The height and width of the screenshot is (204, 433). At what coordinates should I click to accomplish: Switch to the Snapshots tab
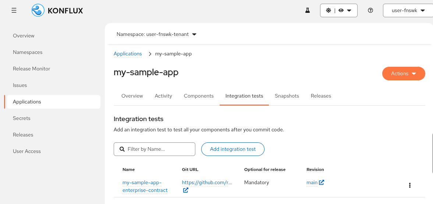tap(287, 96)
